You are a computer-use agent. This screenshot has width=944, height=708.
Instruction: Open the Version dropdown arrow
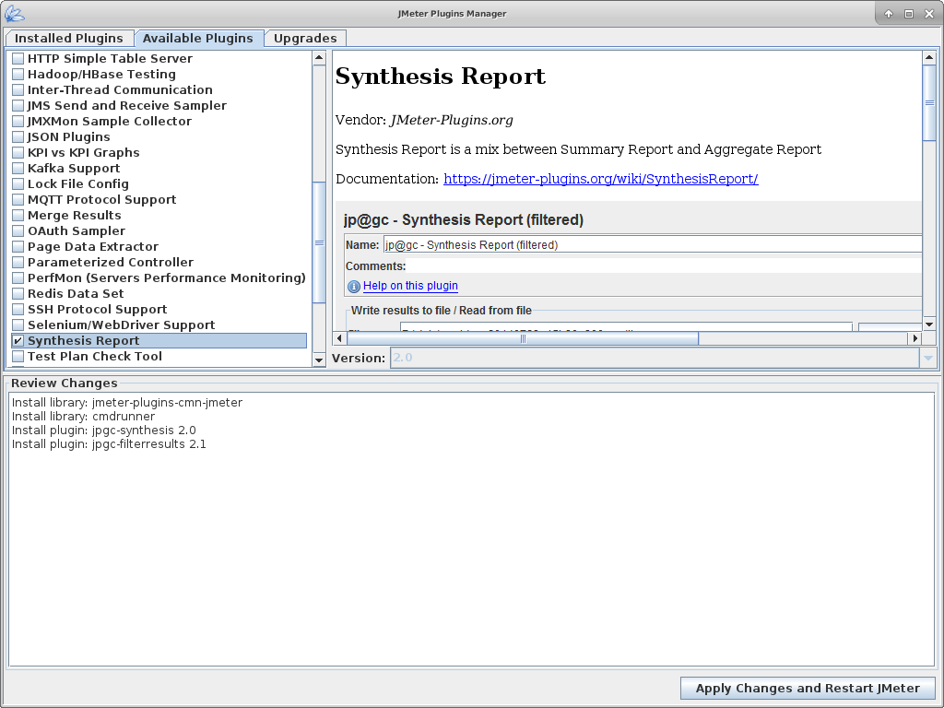(x=927, y=358)
